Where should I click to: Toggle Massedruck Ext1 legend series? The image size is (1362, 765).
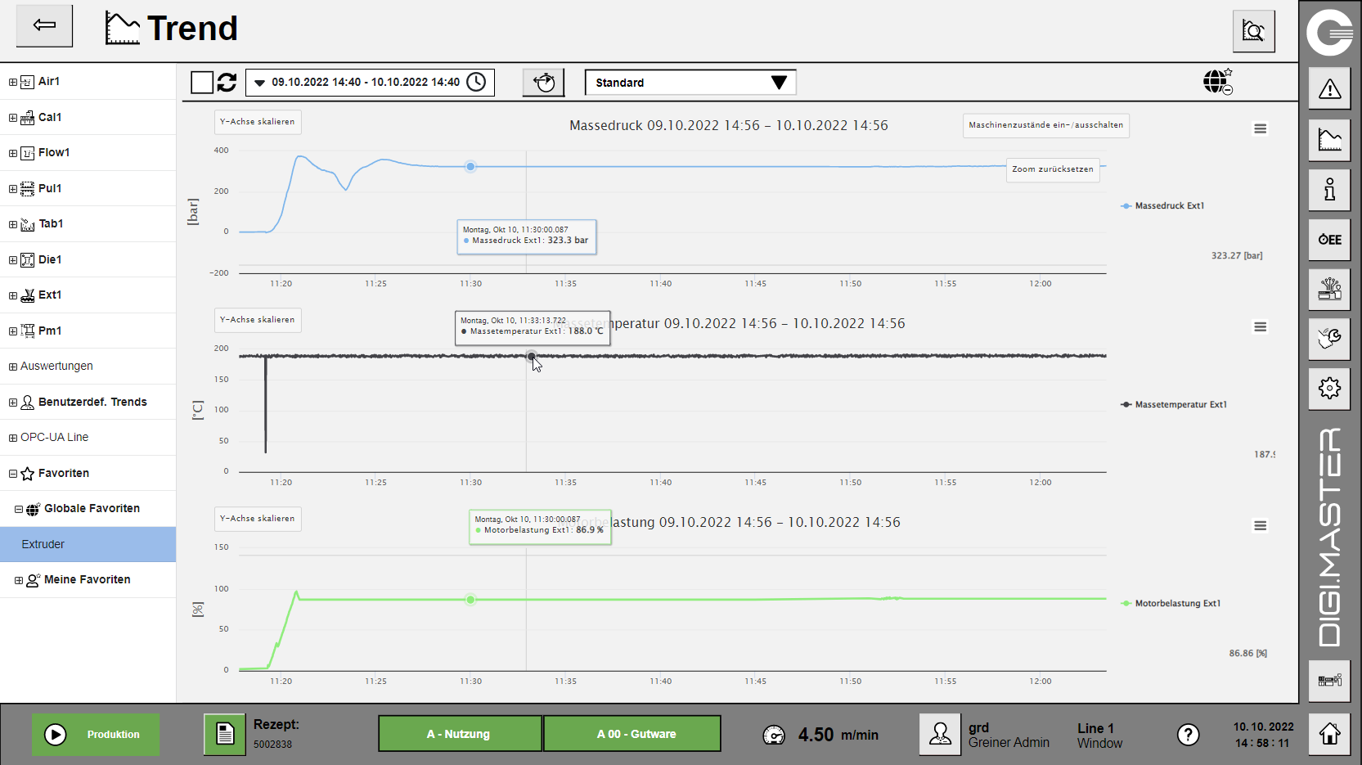[1162, 205]
